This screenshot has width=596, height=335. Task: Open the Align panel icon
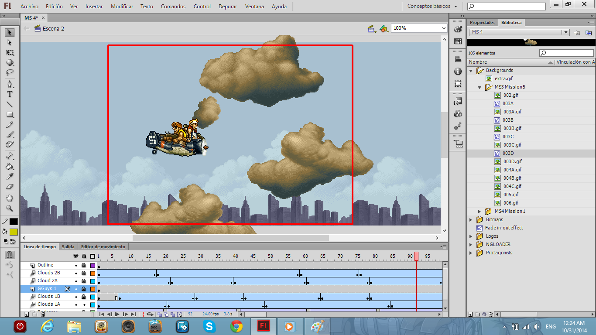[x=458, y=59]
